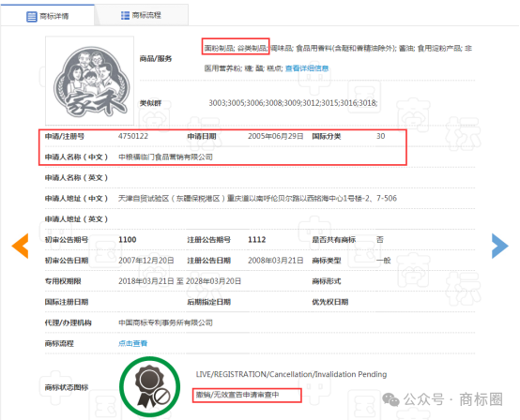520x420 pixels.
Task: Click the blue next arrow
Action: (x=499, y=246)
